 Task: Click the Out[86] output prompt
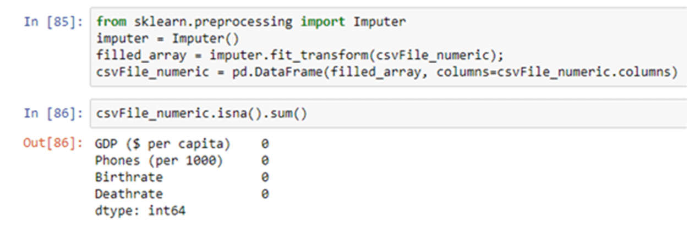[53, 144]
